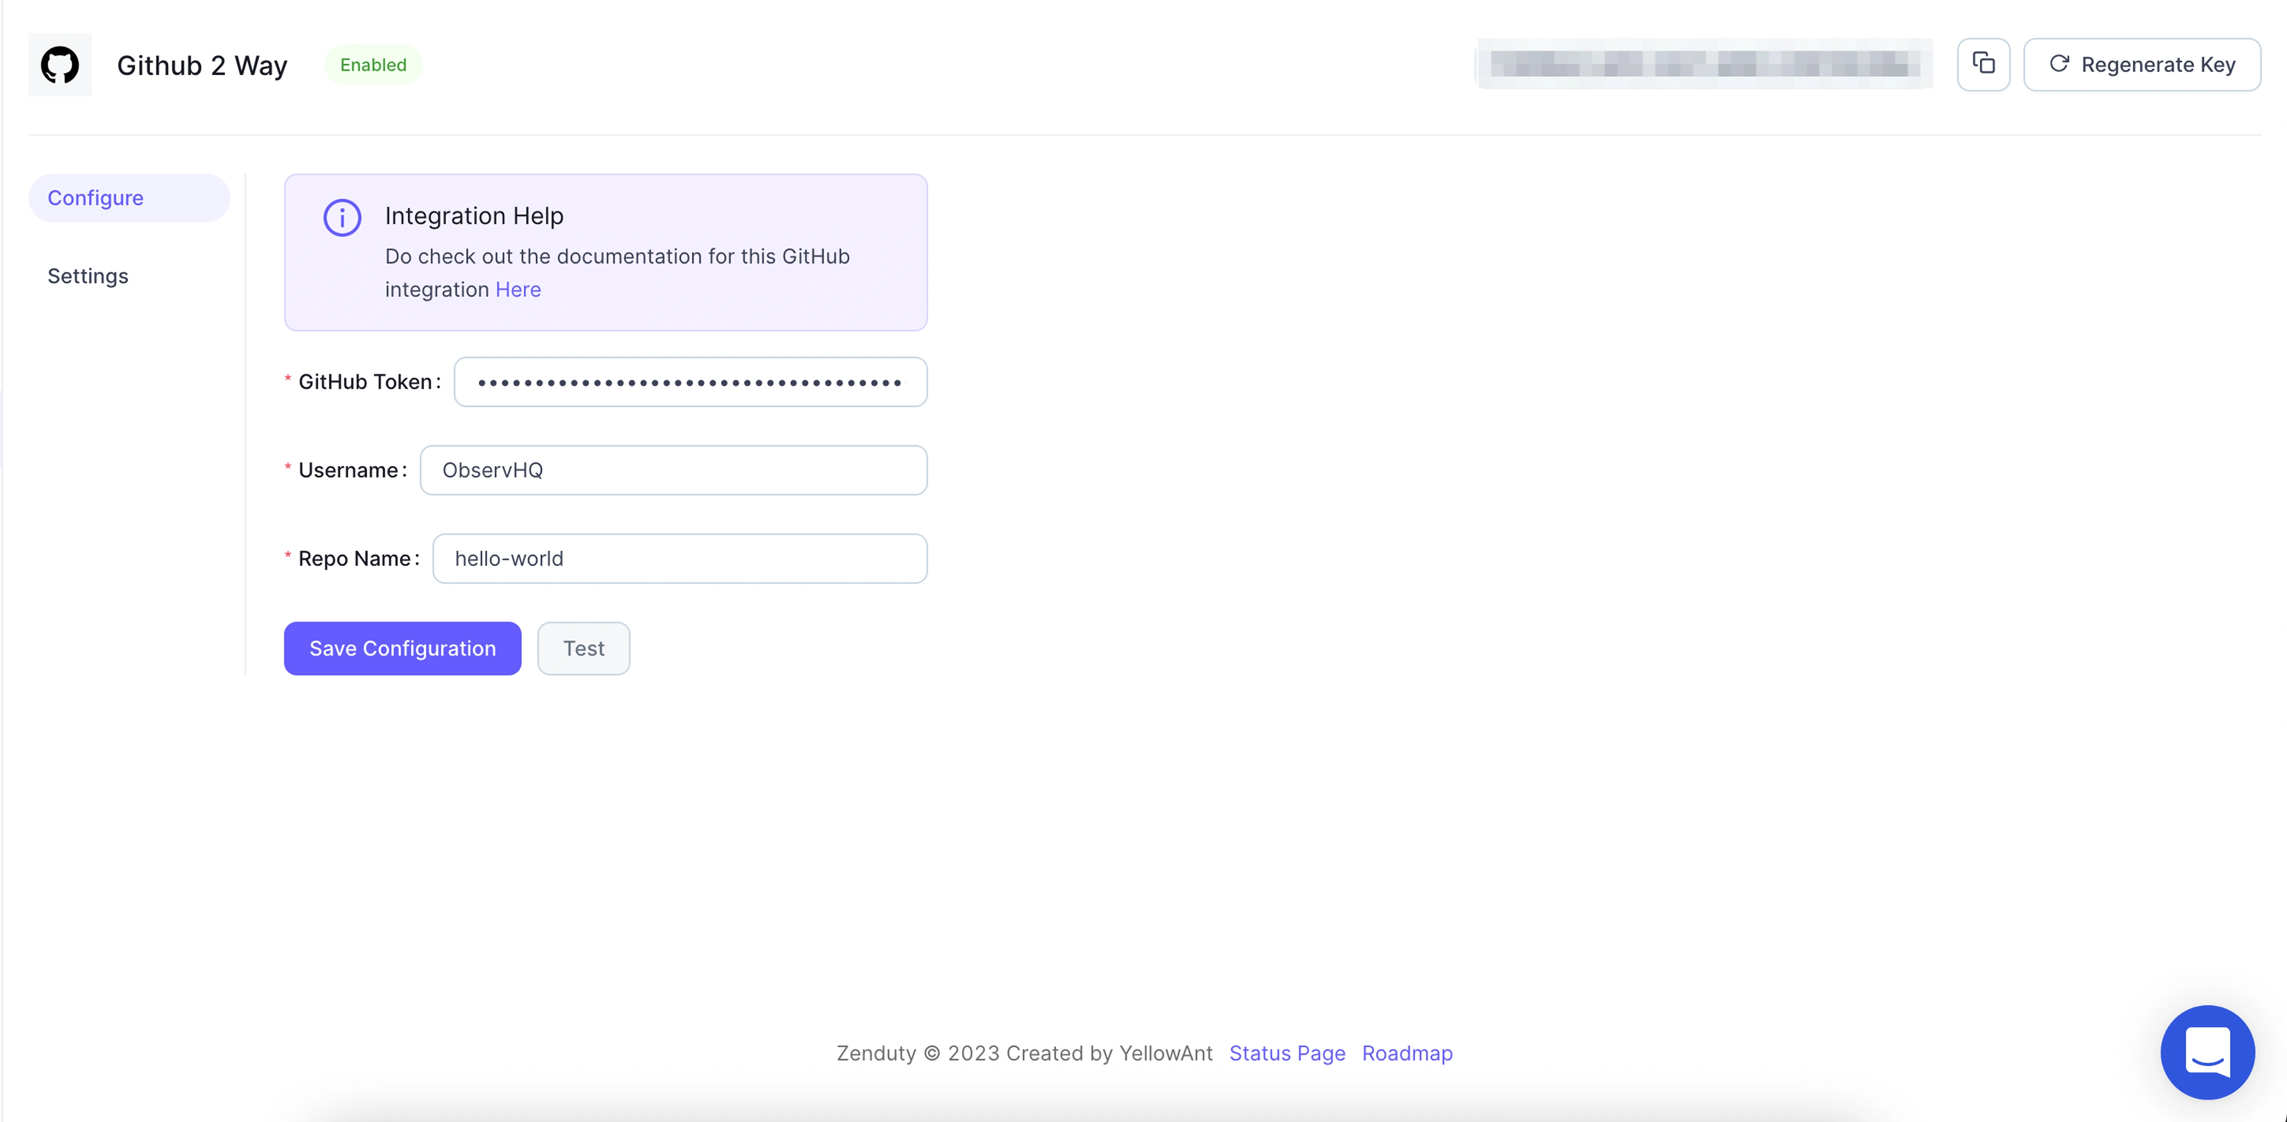Click the blurred integration key field

(x=1703, y=64)
